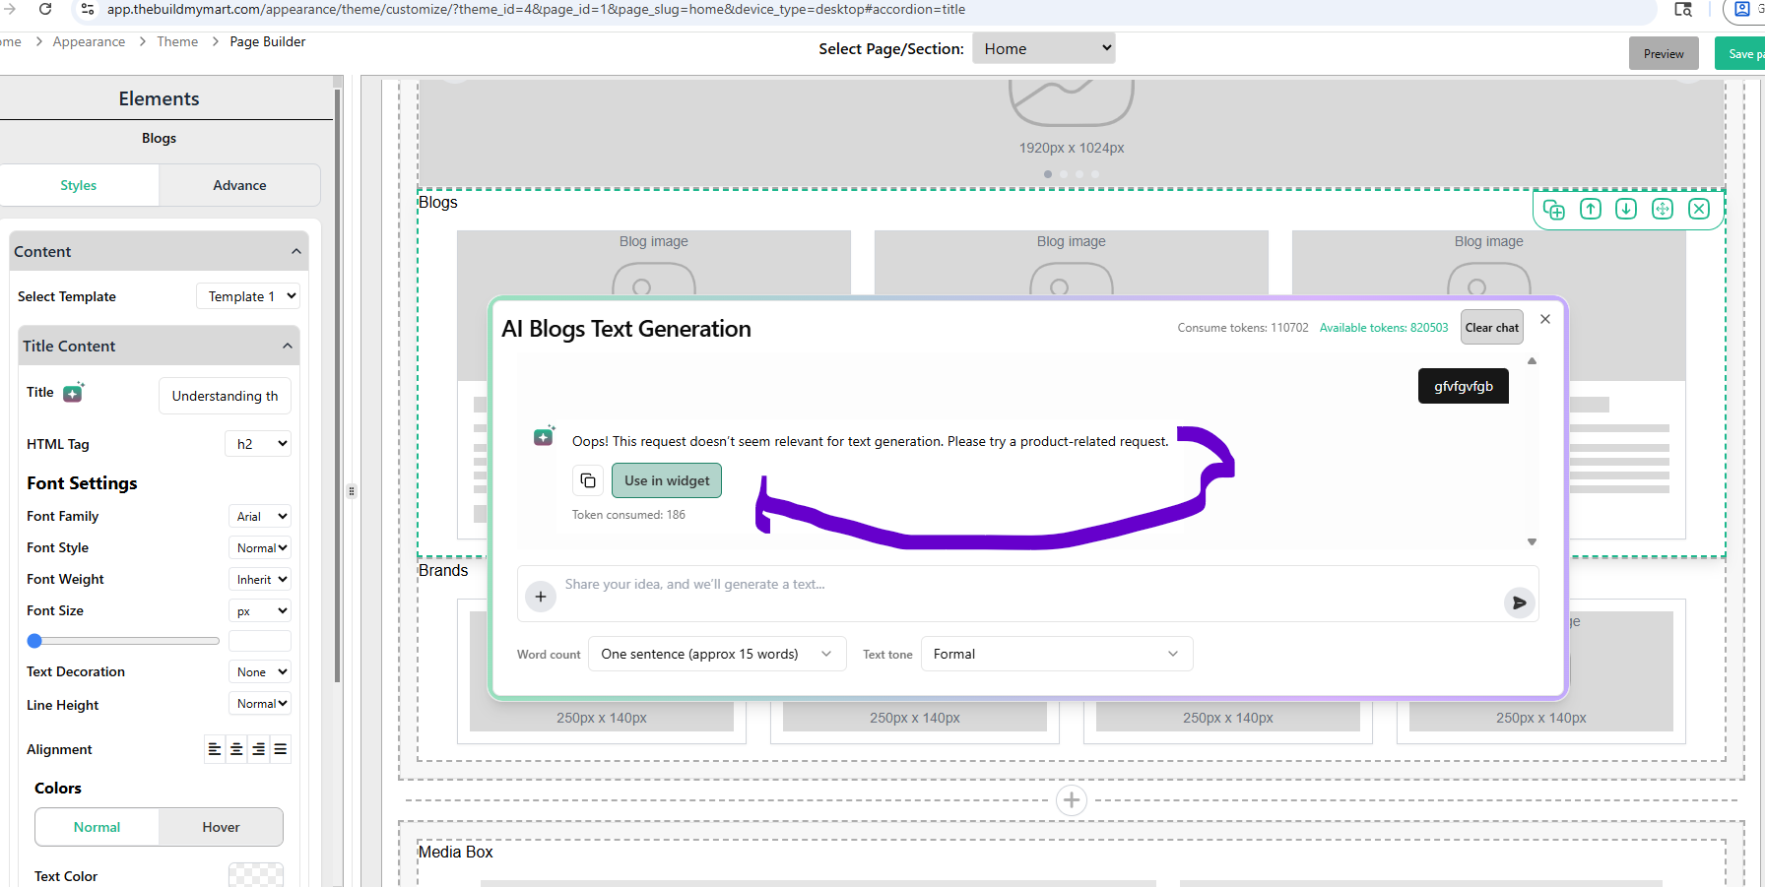The height and width of the screenshot is (887, 1765).
Task: Switch to the Advance tab
Action: (239, 185)
